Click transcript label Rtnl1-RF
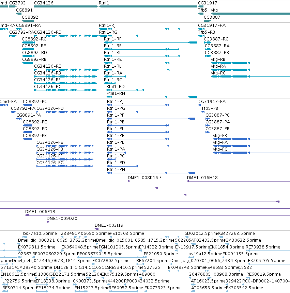Image resolution: width=290 pixels, height=293 pixels. [112, 39]
